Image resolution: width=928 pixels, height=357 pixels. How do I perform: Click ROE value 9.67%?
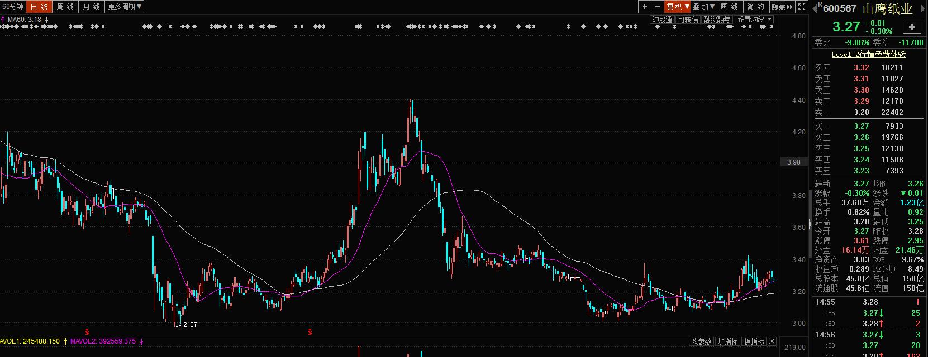(x=912, y=259)
